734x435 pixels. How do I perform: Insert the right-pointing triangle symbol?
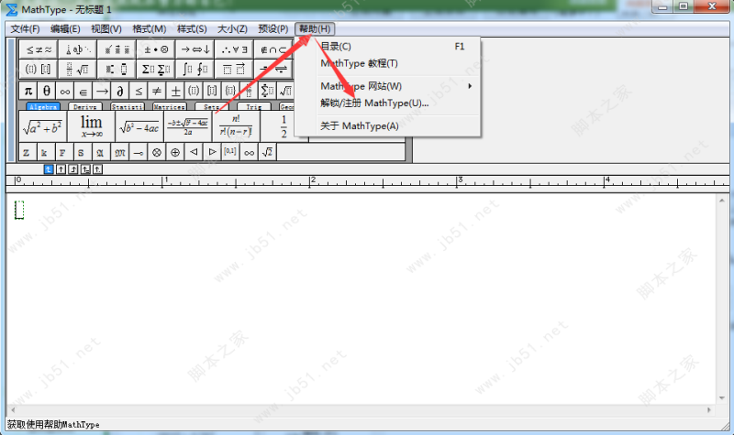212,152
